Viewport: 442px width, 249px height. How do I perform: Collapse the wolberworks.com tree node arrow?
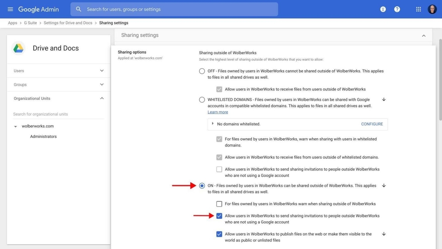click(15, 126)
